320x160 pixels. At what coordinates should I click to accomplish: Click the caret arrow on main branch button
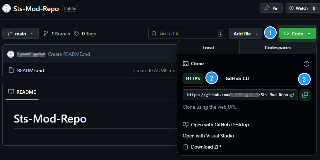[32, 34]
